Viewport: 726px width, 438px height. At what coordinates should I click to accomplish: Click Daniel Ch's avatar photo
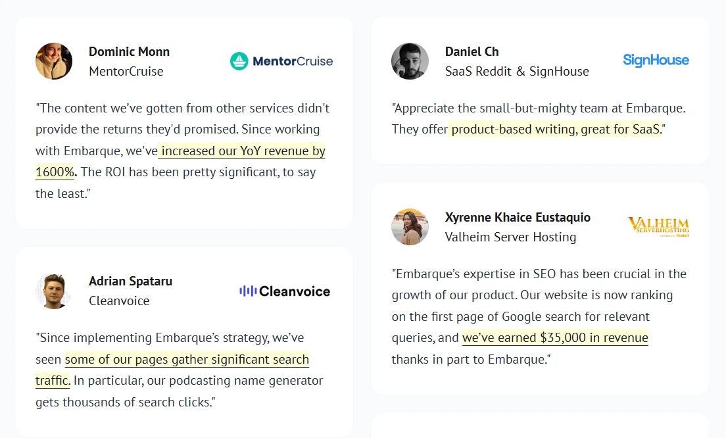[410, 61]
